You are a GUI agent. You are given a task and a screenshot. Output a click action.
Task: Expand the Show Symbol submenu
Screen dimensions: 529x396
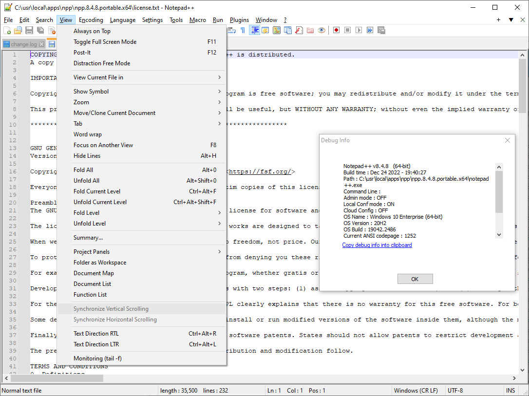tap(142, 92)
